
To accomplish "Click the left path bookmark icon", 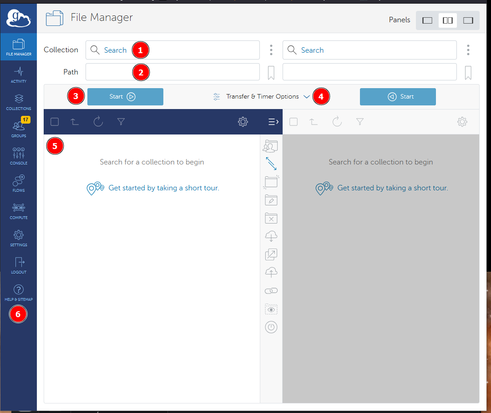I will click(271, 73).
